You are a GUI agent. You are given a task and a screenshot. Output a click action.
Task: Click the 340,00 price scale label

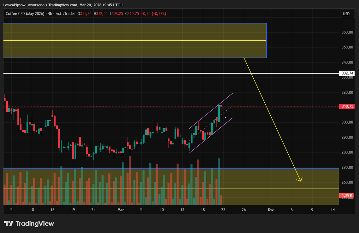coord(347,62)
